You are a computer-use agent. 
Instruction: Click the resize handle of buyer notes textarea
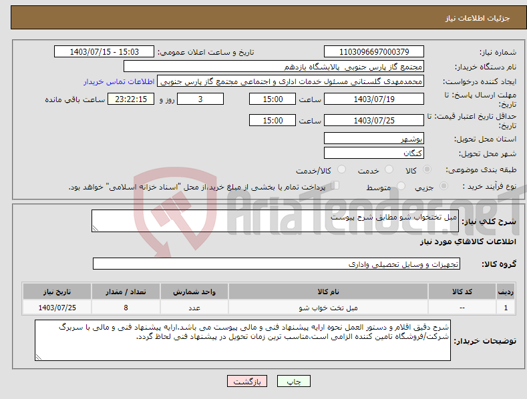[x=39, y=357]
